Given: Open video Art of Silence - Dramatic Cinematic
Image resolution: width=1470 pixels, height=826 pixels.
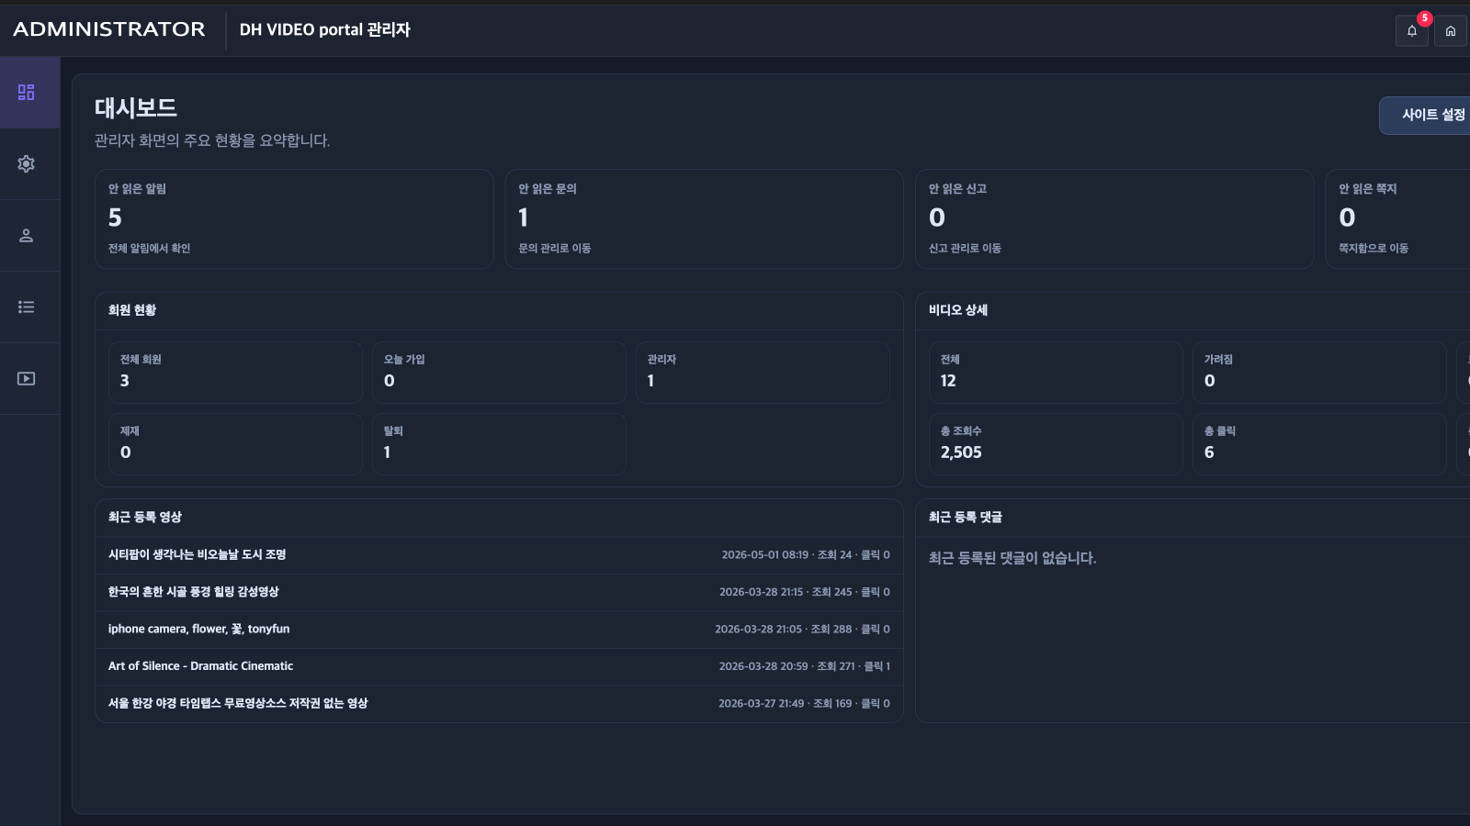Looking at the screenshot, I should tap(200, 666).
